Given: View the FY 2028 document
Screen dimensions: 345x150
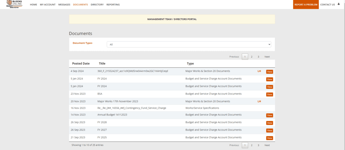Looking at the screenshot, I should (x=270, y=123).
